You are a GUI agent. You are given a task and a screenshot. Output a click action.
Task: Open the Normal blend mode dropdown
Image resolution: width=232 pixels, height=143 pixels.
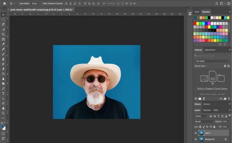click(204, 121)
